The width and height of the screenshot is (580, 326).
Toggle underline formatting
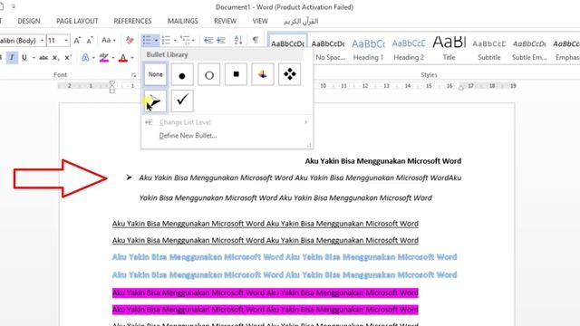[x=24, y=58]
